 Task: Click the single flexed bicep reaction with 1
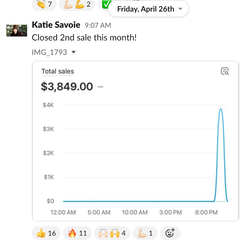[x=145, y=233]
